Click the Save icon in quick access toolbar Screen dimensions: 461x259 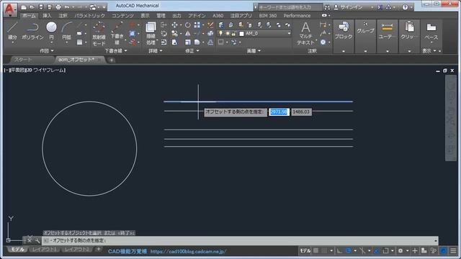pos(41,7)
